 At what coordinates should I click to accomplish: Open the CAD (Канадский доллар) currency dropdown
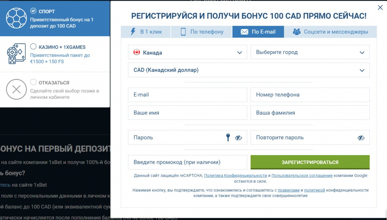(x=249, y=70)
